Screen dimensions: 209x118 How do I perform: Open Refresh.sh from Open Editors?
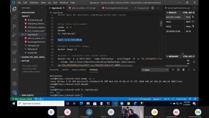pos(32,49)
